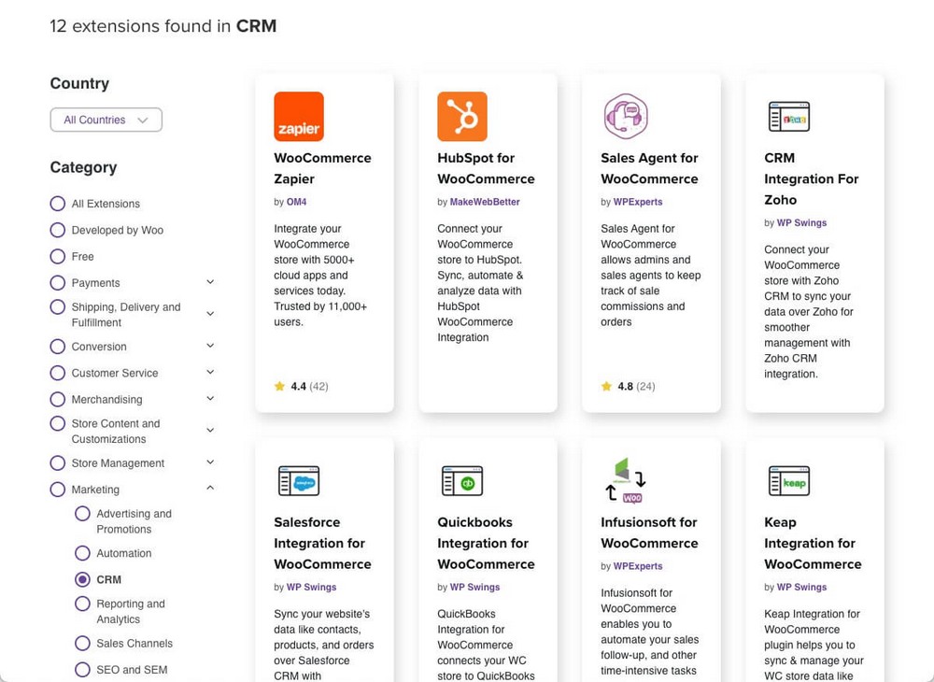Open the WooCommerce Zapier logo icon
Screen dimensions: 934x682
tap(299, 116)
